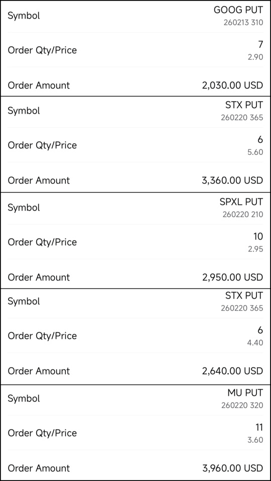
Task: Click the 3,960.00 USD order amount
Action: [x=232, y=468]
